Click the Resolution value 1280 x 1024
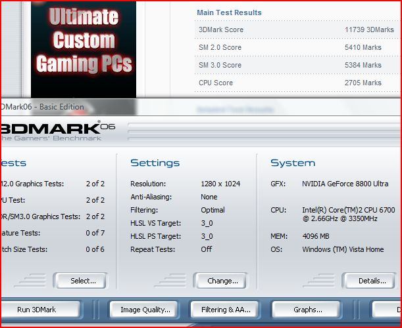 (220, 184)
